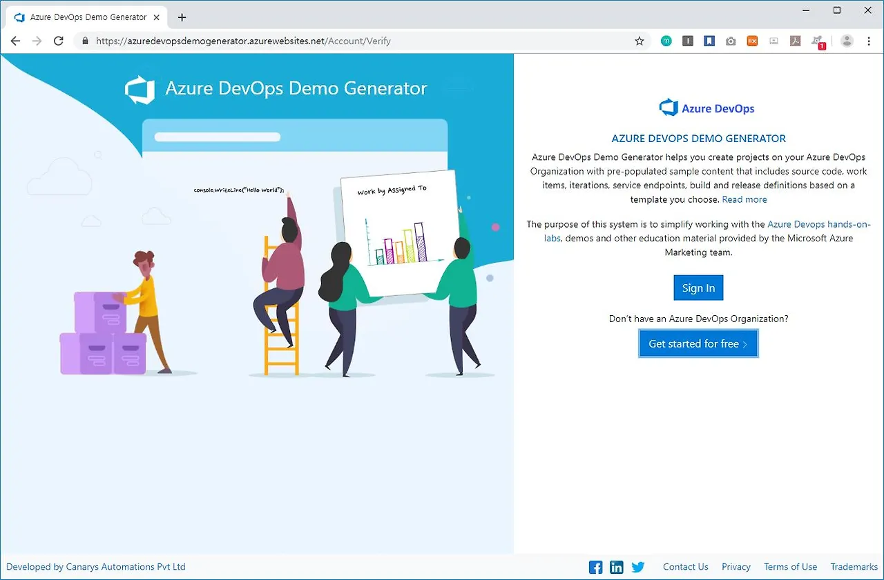Open the Privacy footer link

point(736,567)
